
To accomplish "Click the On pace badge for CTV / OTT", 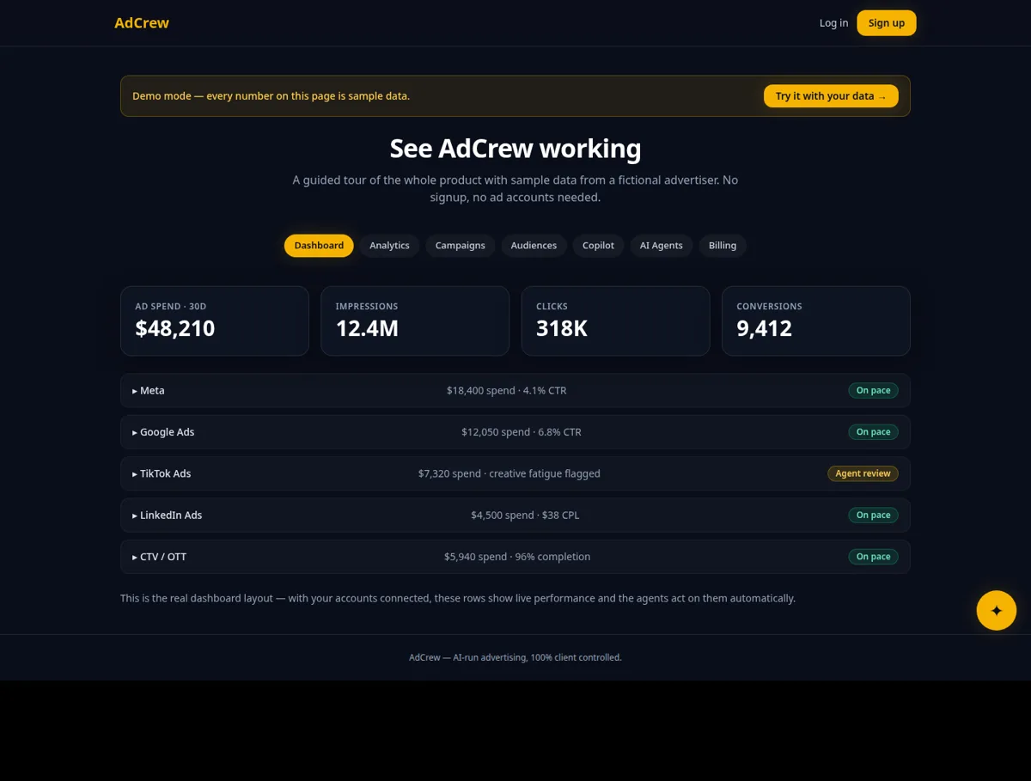I will click(873, 557).
